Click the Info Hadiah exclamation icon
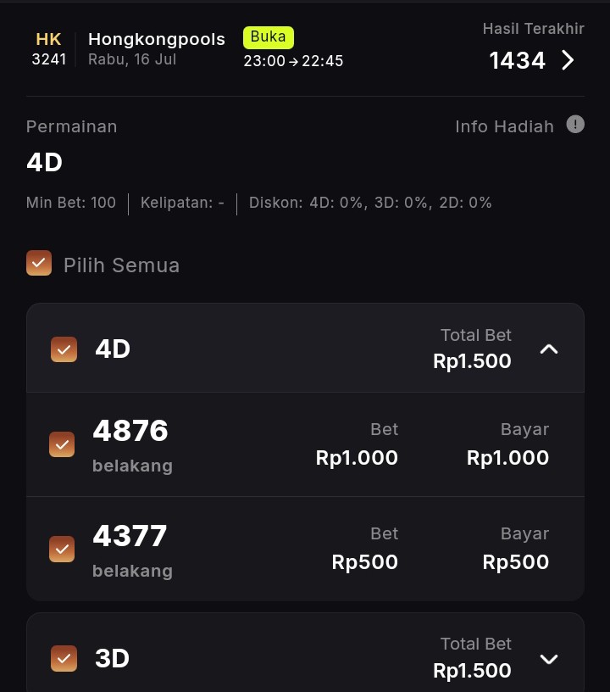This screenshot has width=610, height=692. coord(575,125)
